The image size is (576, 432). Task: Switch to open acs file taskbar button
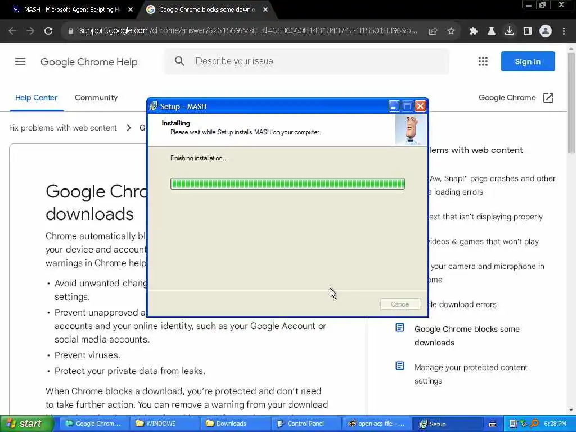[x=376, y=424]
